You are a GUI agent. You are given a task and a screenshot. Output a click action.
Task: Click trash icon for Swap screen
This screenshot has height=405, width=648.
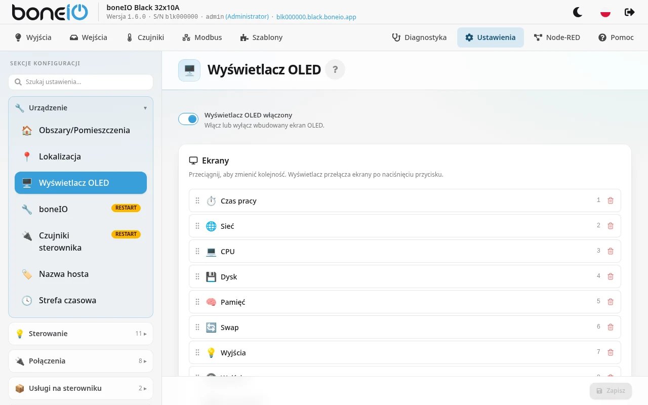611,327
